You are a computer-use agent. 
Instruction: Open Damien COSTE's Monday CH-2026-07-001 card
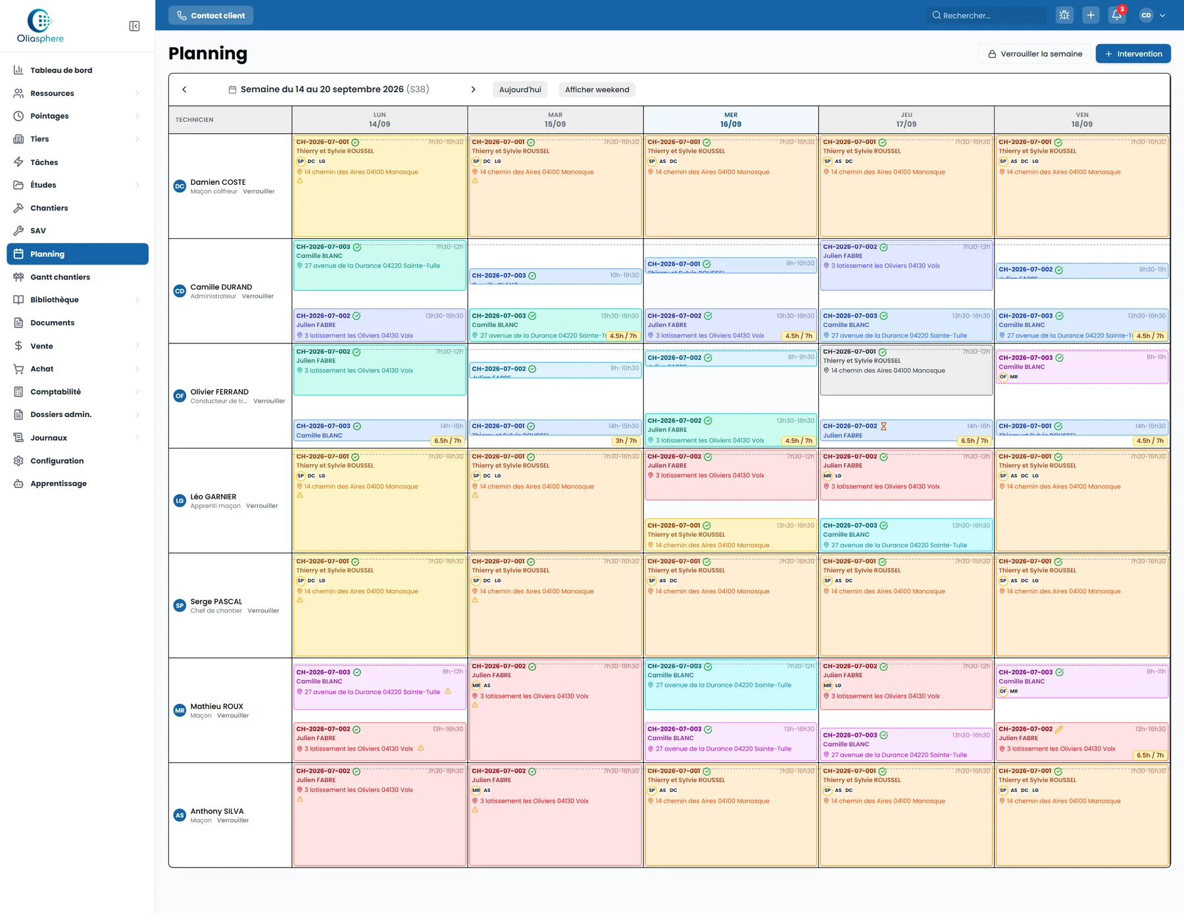[380, 186]
